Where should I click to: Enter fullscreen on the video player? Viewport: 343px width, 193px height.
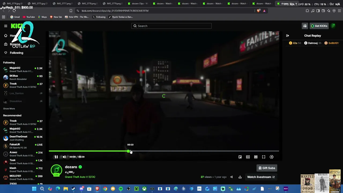point(264,157)
